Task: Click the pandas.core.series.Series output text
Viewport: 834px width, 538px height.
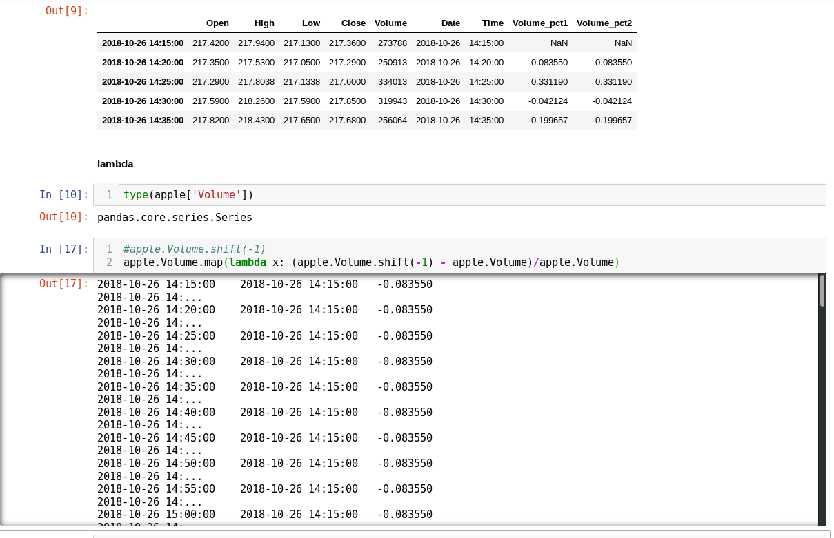Action: [x=175, y=218]
